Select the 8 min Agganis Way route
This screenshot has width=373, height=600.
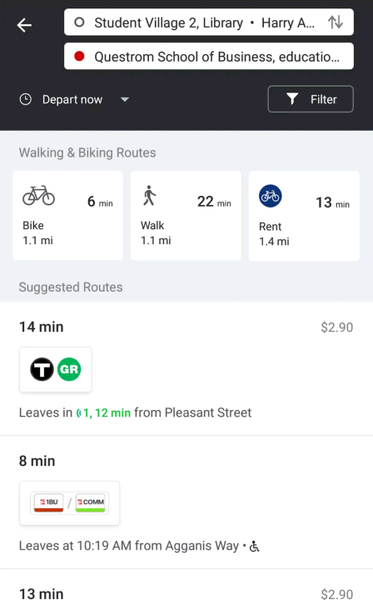point(186,502)
